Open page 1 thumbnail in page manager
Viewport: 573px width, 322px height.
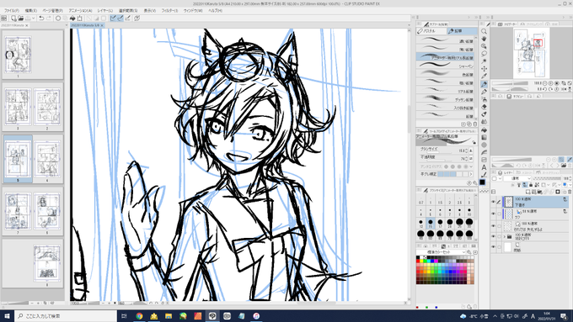pos(18,55)
